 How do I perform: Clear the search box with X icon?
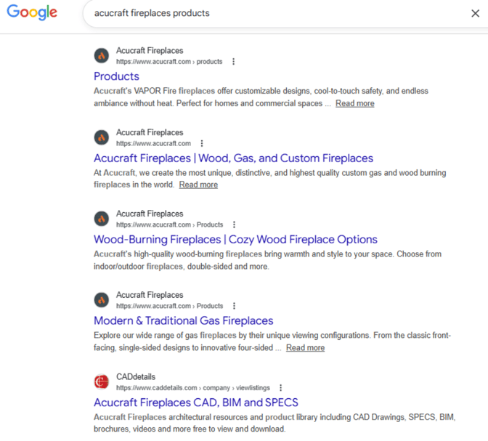point(475,13)
